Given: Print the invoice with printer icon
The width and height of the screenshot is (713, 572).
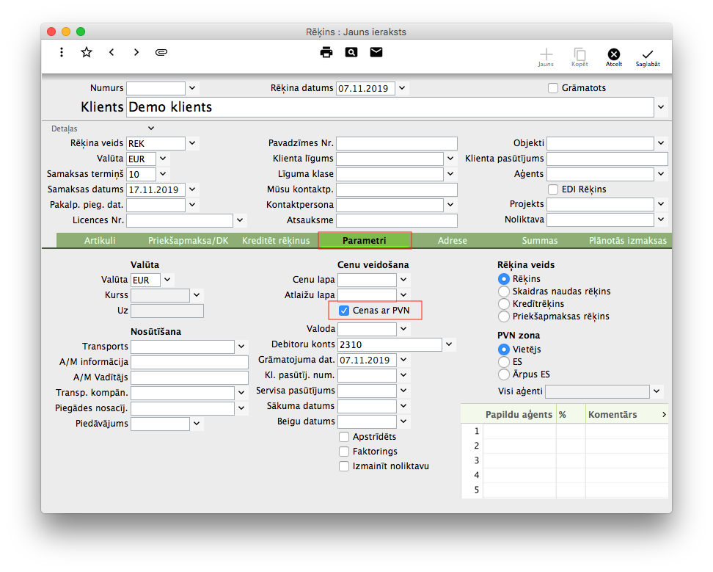Looking at the screenshot, I should click(326, 52).
